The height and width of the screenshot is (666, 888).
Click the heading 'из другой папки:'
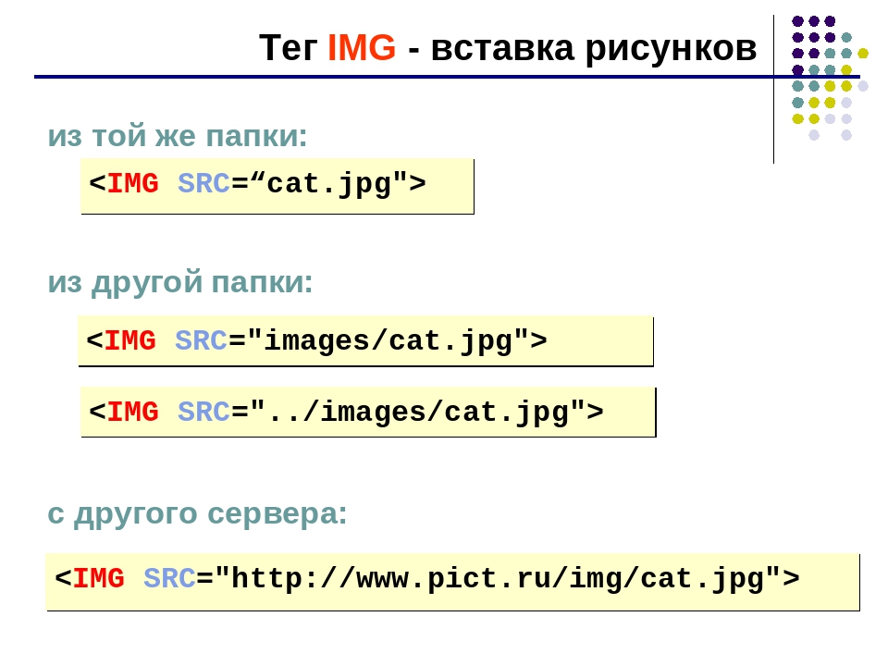[180, 283]
